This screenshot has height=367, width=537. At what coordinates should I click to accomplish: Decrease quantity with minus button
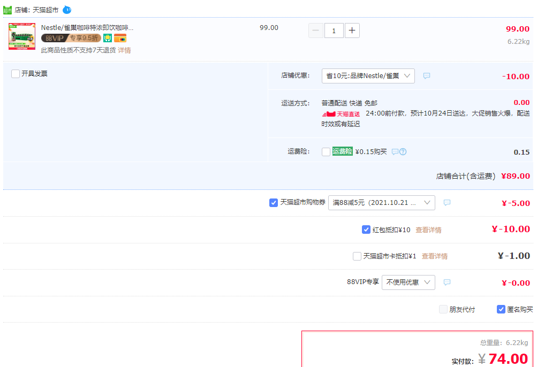point(316,30)
